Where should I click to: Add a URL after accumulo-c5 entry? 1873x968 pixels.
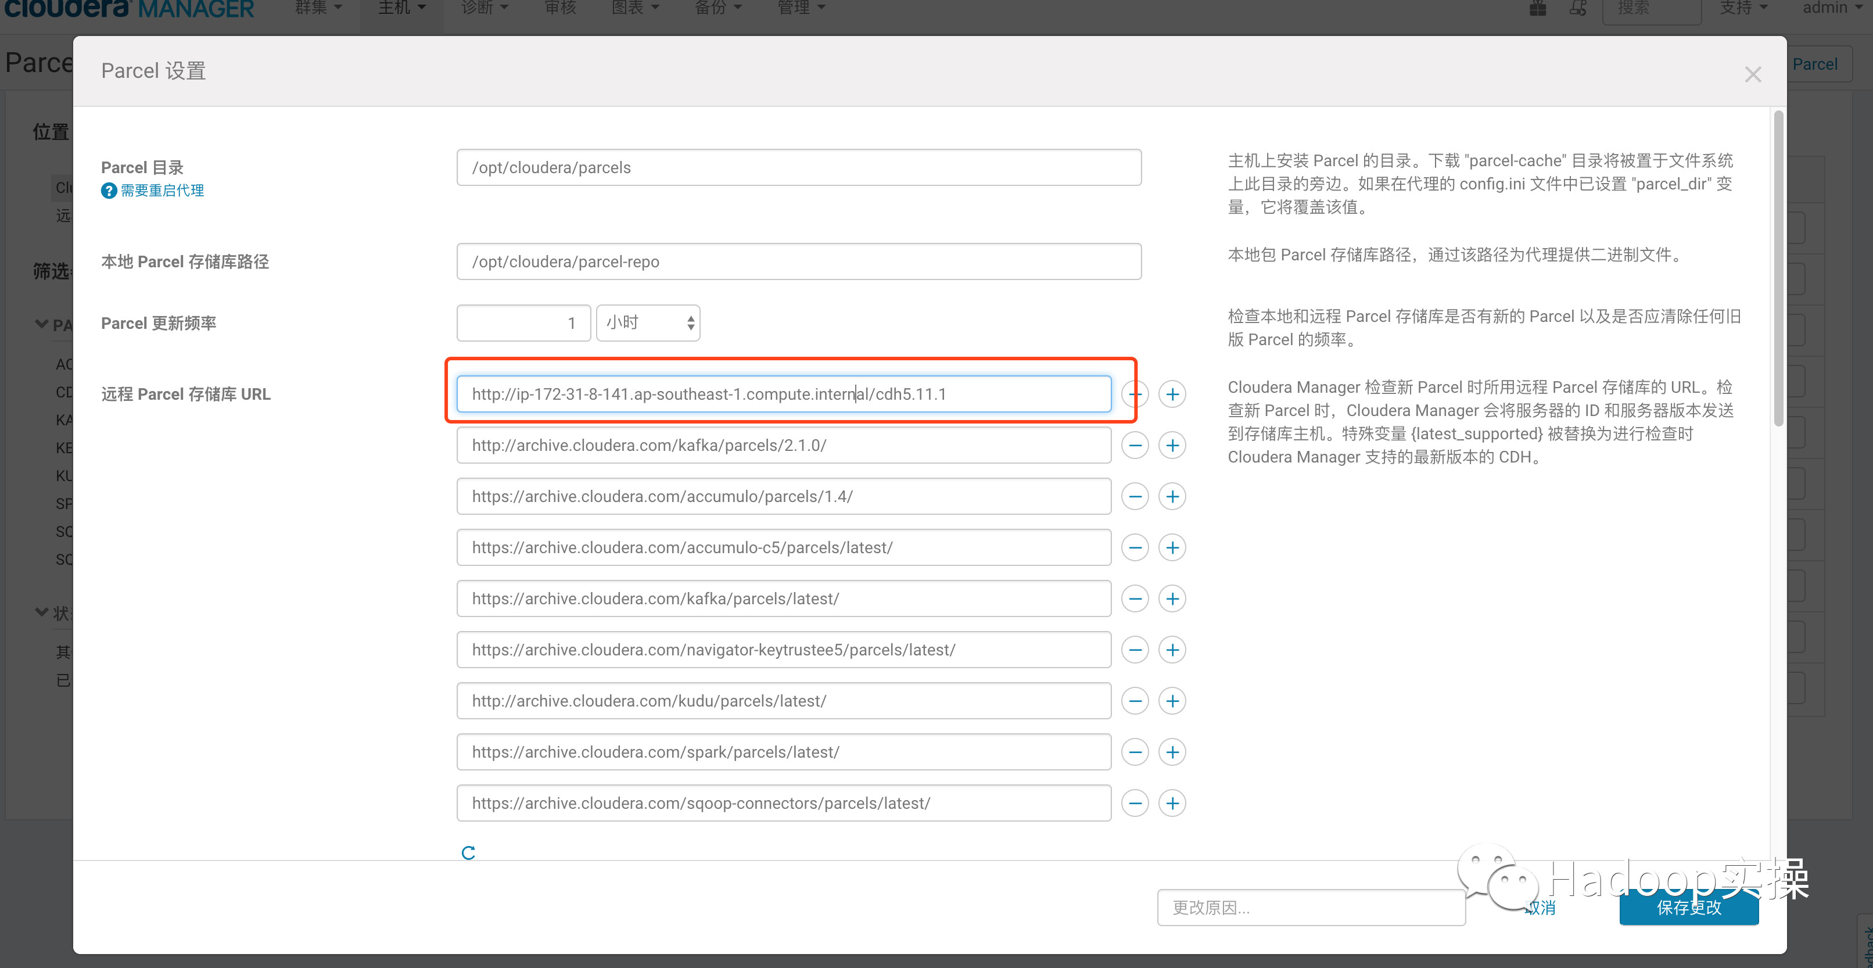(1172, 548)
